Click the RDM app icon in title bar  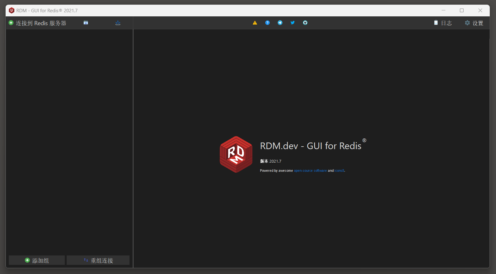[12, 10]
